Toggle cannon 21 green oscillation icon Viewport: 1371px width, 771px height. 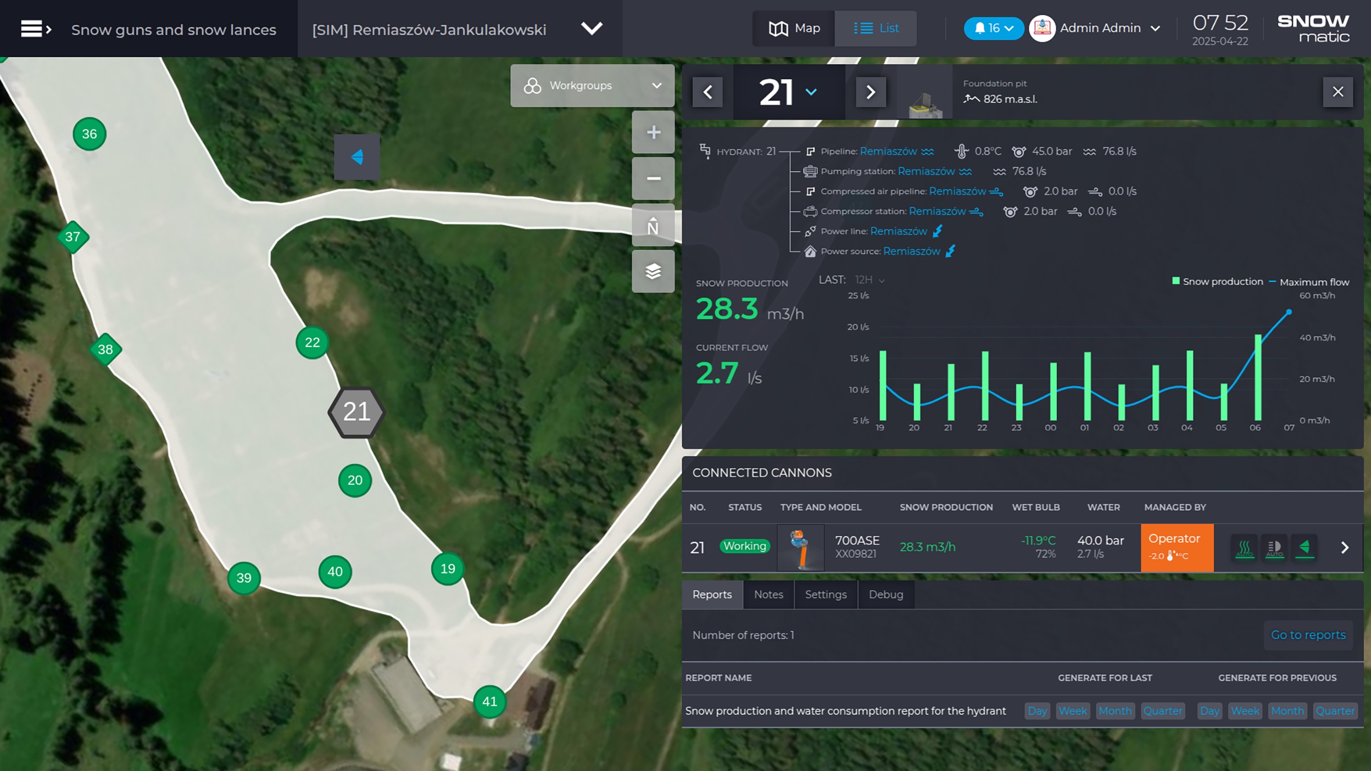click(x=1305, y=547)
